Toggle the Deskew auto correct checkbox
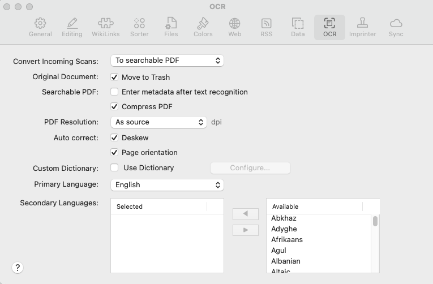 (114, 137)
